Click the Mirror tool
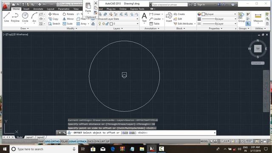The width and height of the screenshot is (272, 153). 68,19
